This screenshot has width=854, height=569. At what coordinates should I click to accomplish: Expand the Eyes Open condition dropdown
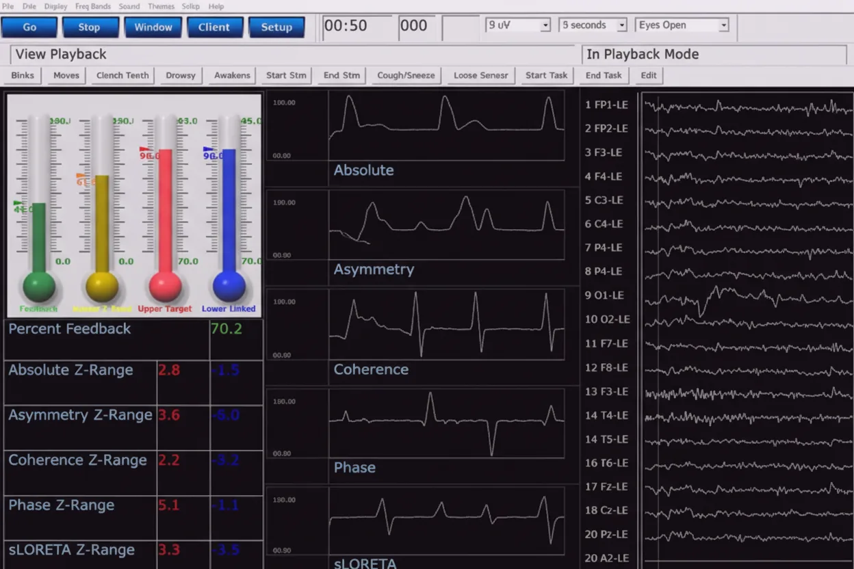tap(682, 25)
